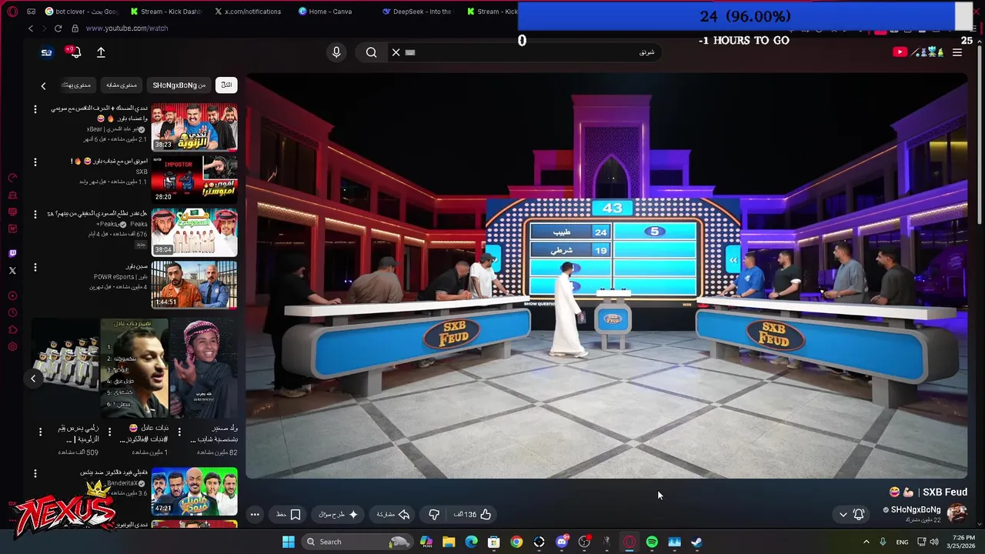Open Spotify from the taskbar

pyautogui.click(x=652, y=542)
